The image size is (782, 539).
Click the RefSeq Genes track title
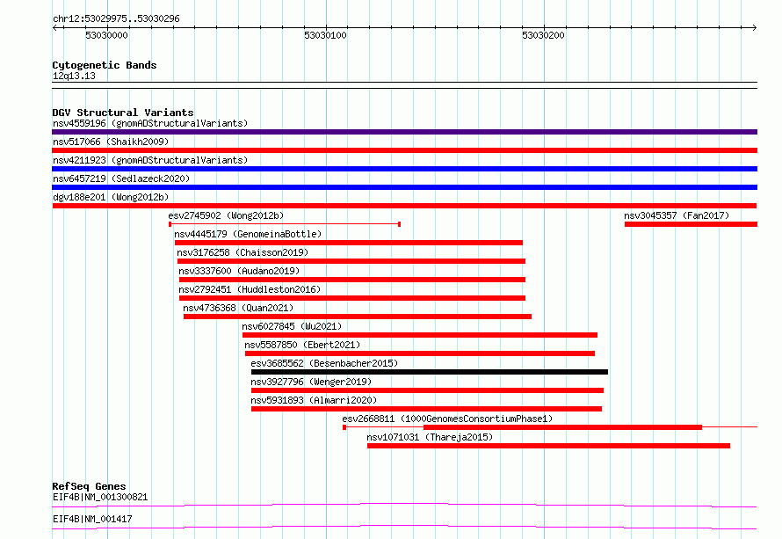[89, 486]
